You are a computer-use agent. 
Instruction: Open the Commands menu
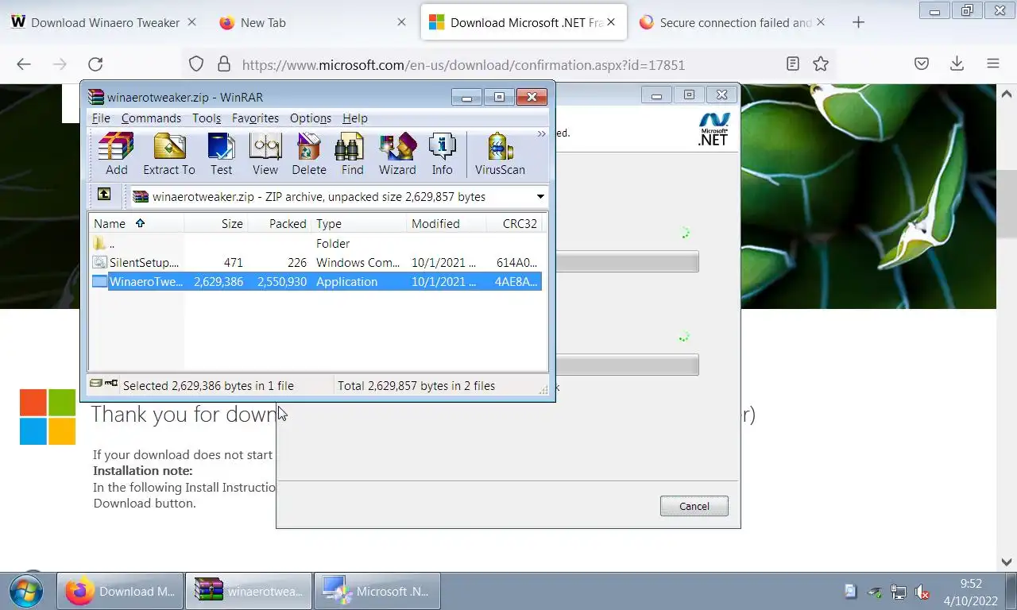[151, 118]
